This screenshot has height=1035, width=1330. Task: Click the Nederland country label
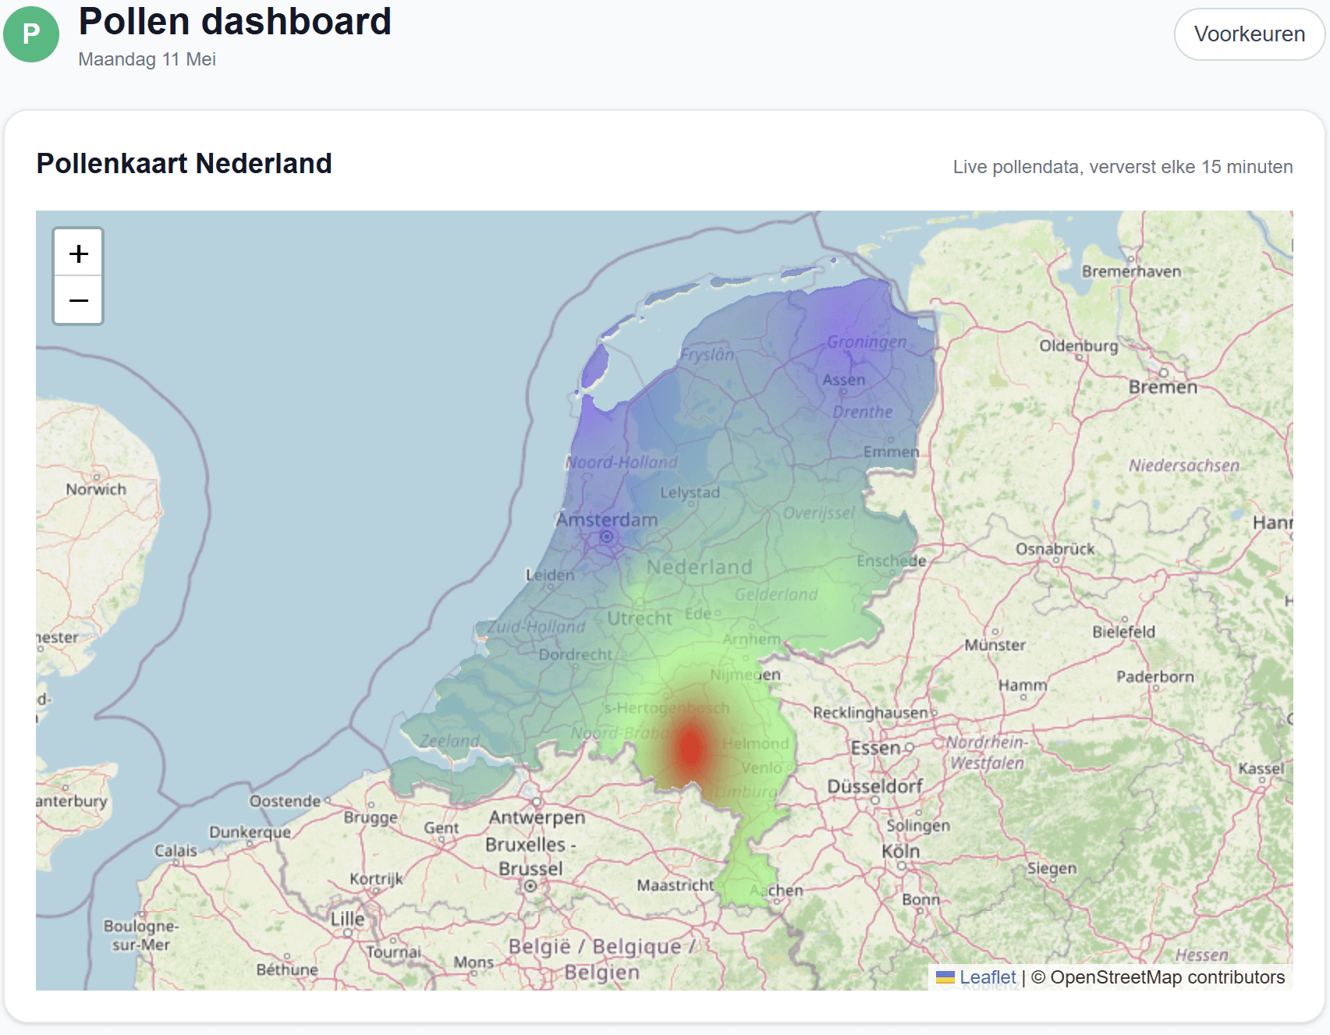700,567
